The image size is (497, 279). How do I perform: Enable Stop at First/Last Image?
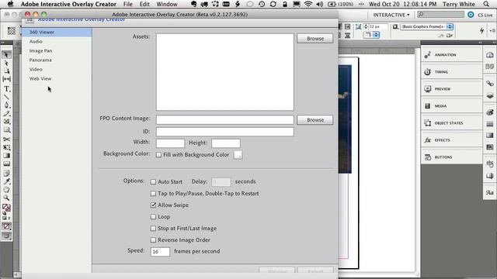(154, 229)
